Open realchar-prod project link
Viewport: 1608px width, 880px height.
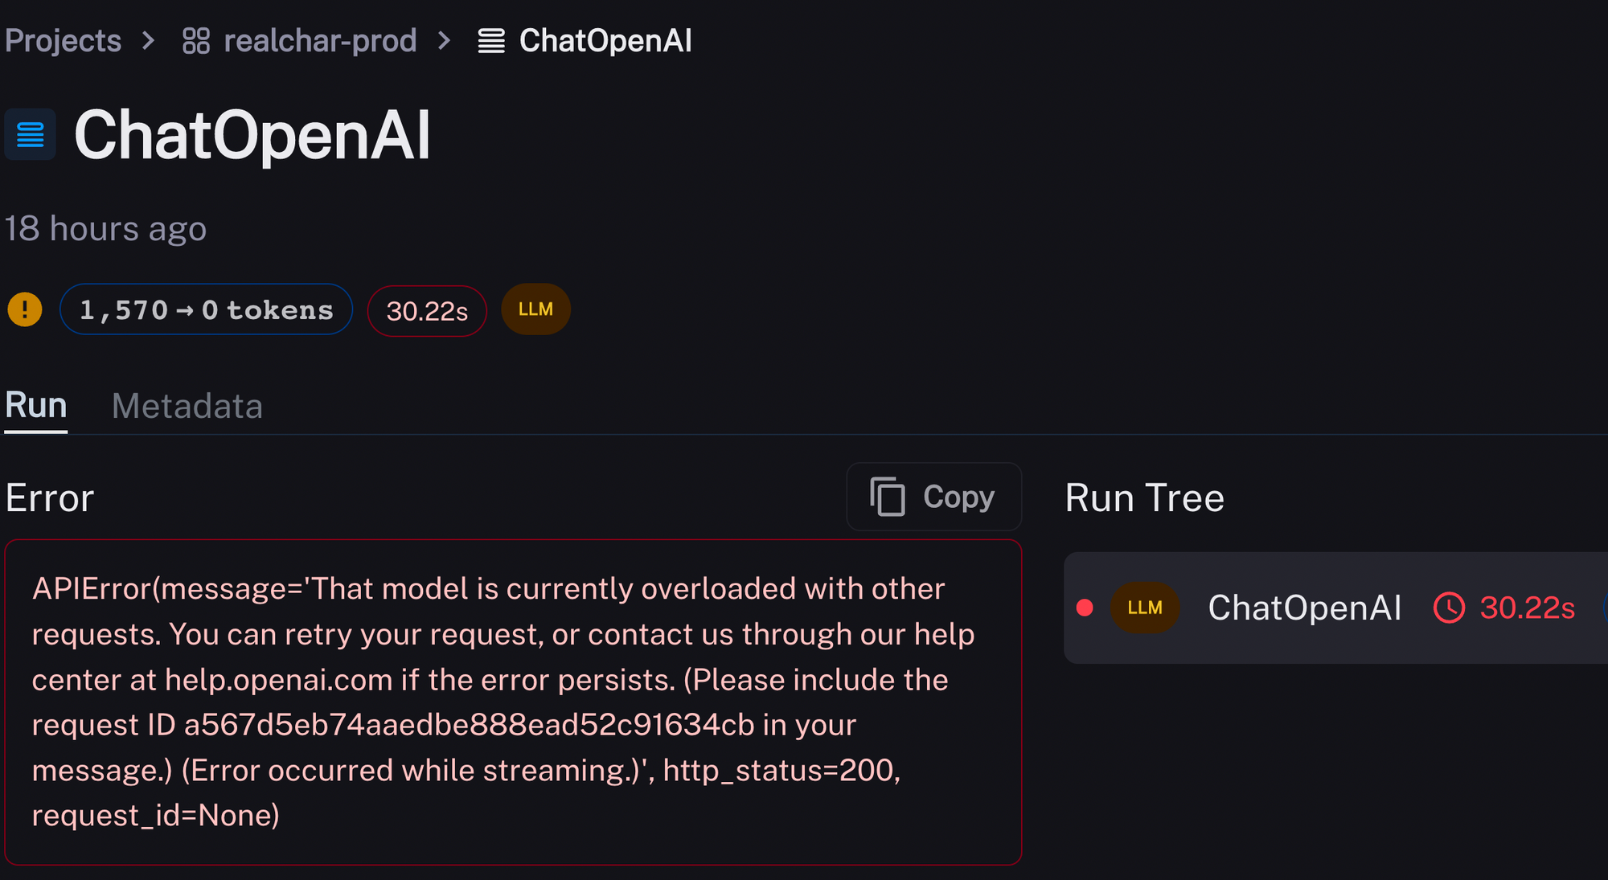coord(320,41)
